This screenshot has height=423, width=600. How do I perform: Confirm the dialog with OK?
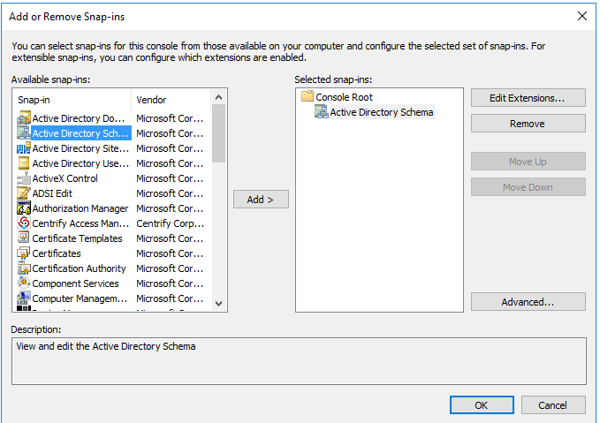point(481,405)
